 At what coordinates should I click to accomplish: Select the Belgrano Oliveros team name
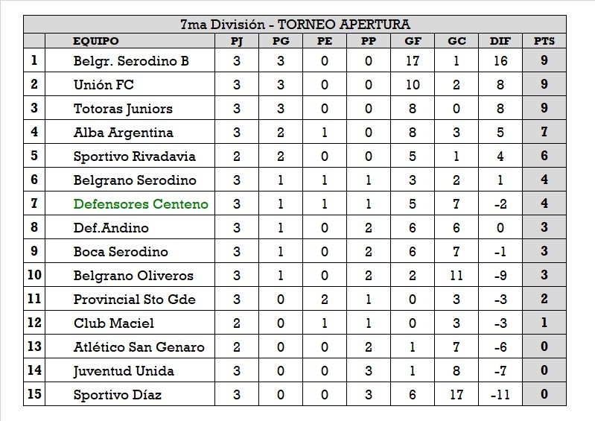[x=133, y=276]
